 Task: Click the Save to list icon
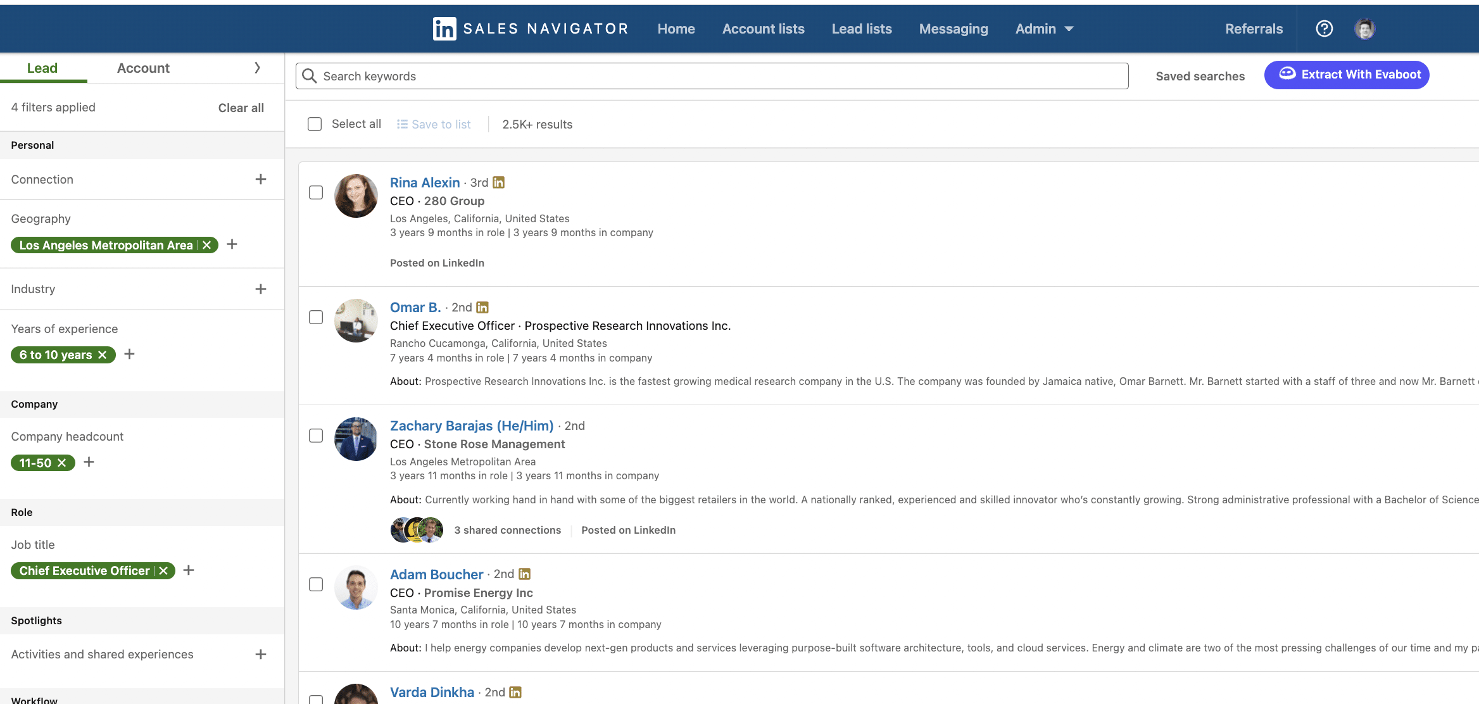pos(402,124)
